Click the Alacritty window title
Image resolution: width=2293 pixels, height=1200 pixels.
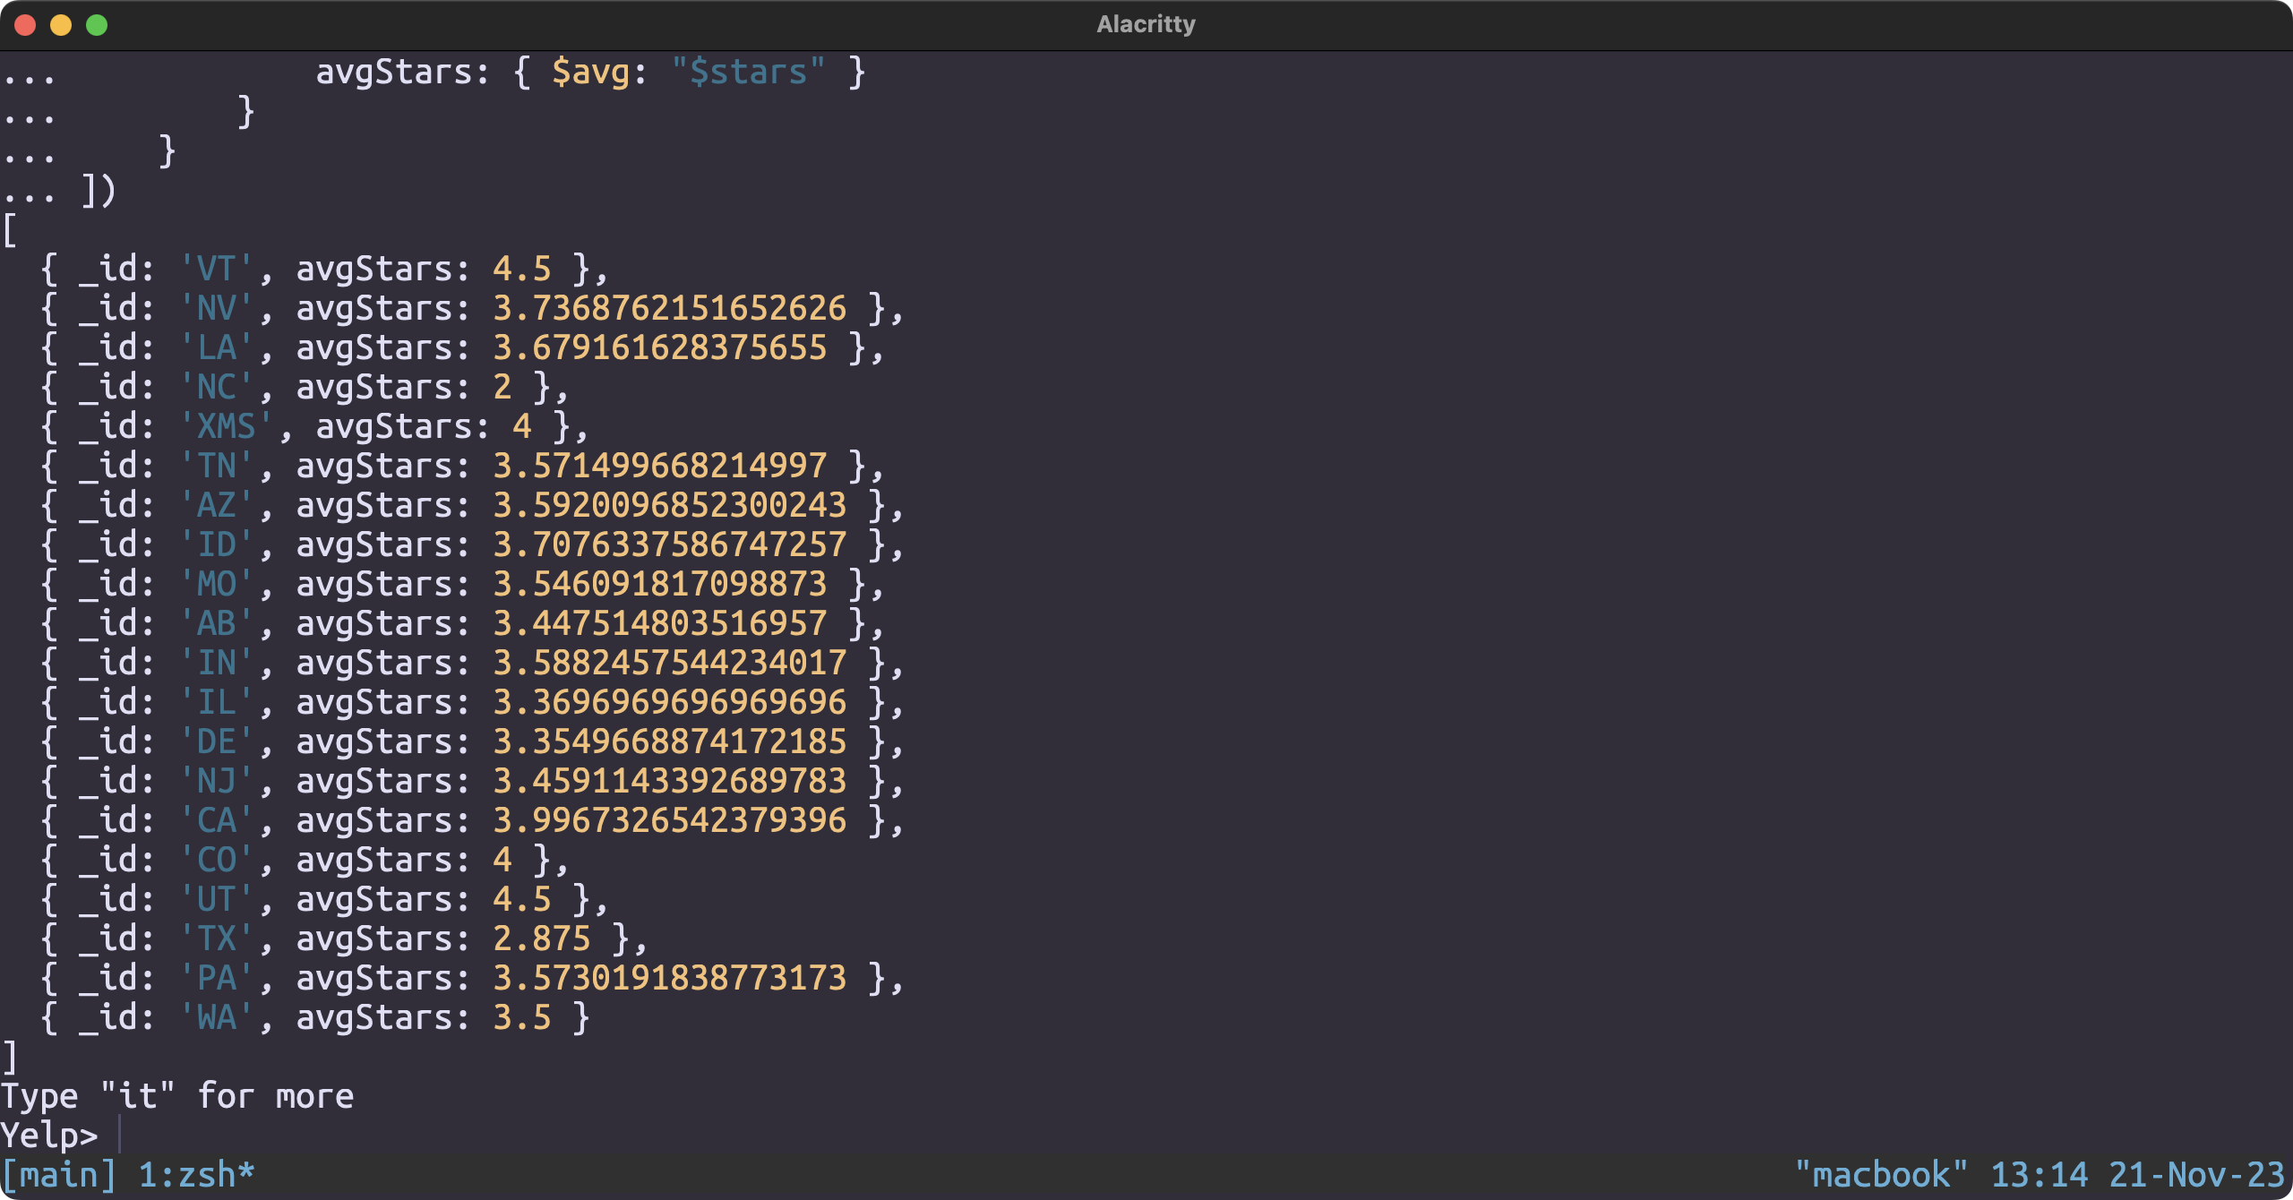1146,24
